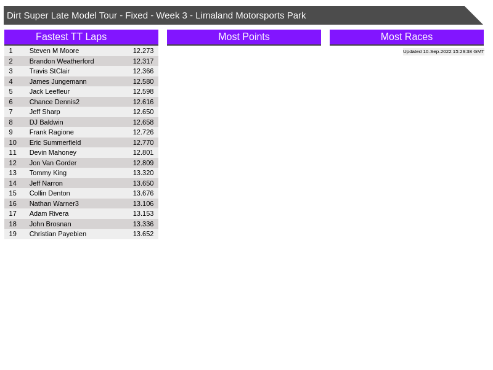Click the Updated 10-Sep-2022 timestamp
The height and width of the screenshot is (370, 493).
click(x=443, y=52)
